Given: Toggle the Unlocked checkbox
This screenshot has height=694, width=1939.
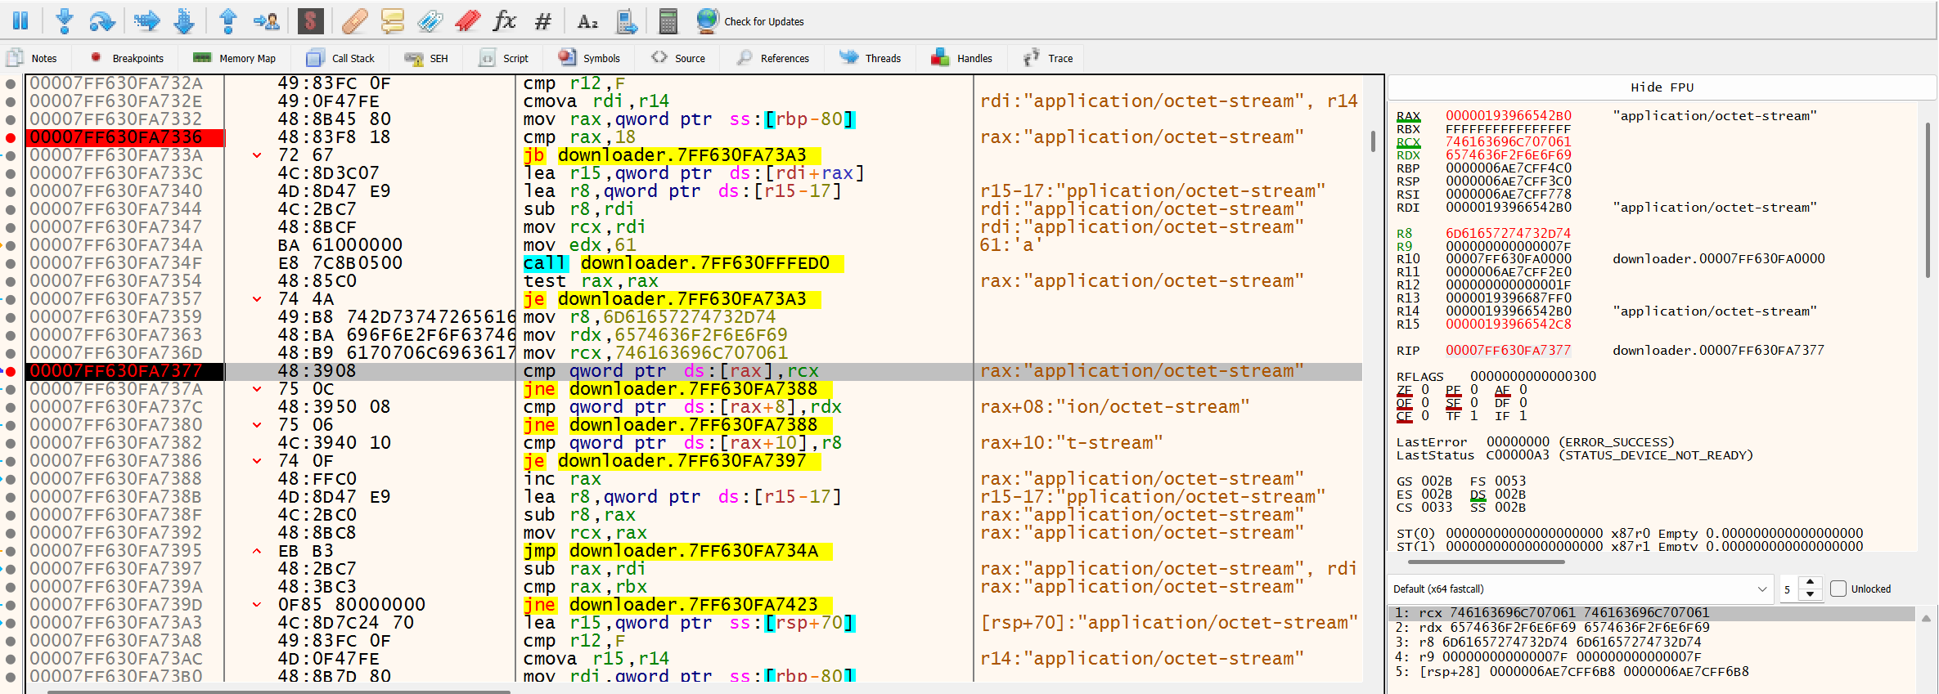Looking at the screenshot, I should 1838,589.
